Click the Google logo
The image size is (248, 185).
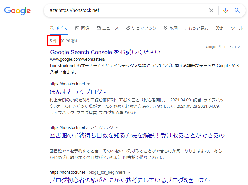(17, 11)
